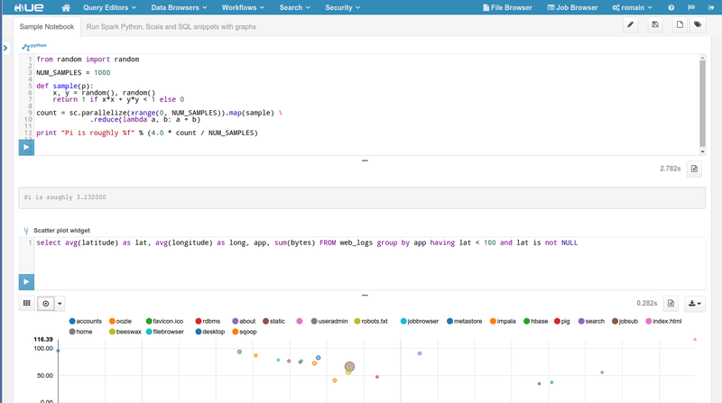Click the Hue home icon

[66, 7]
